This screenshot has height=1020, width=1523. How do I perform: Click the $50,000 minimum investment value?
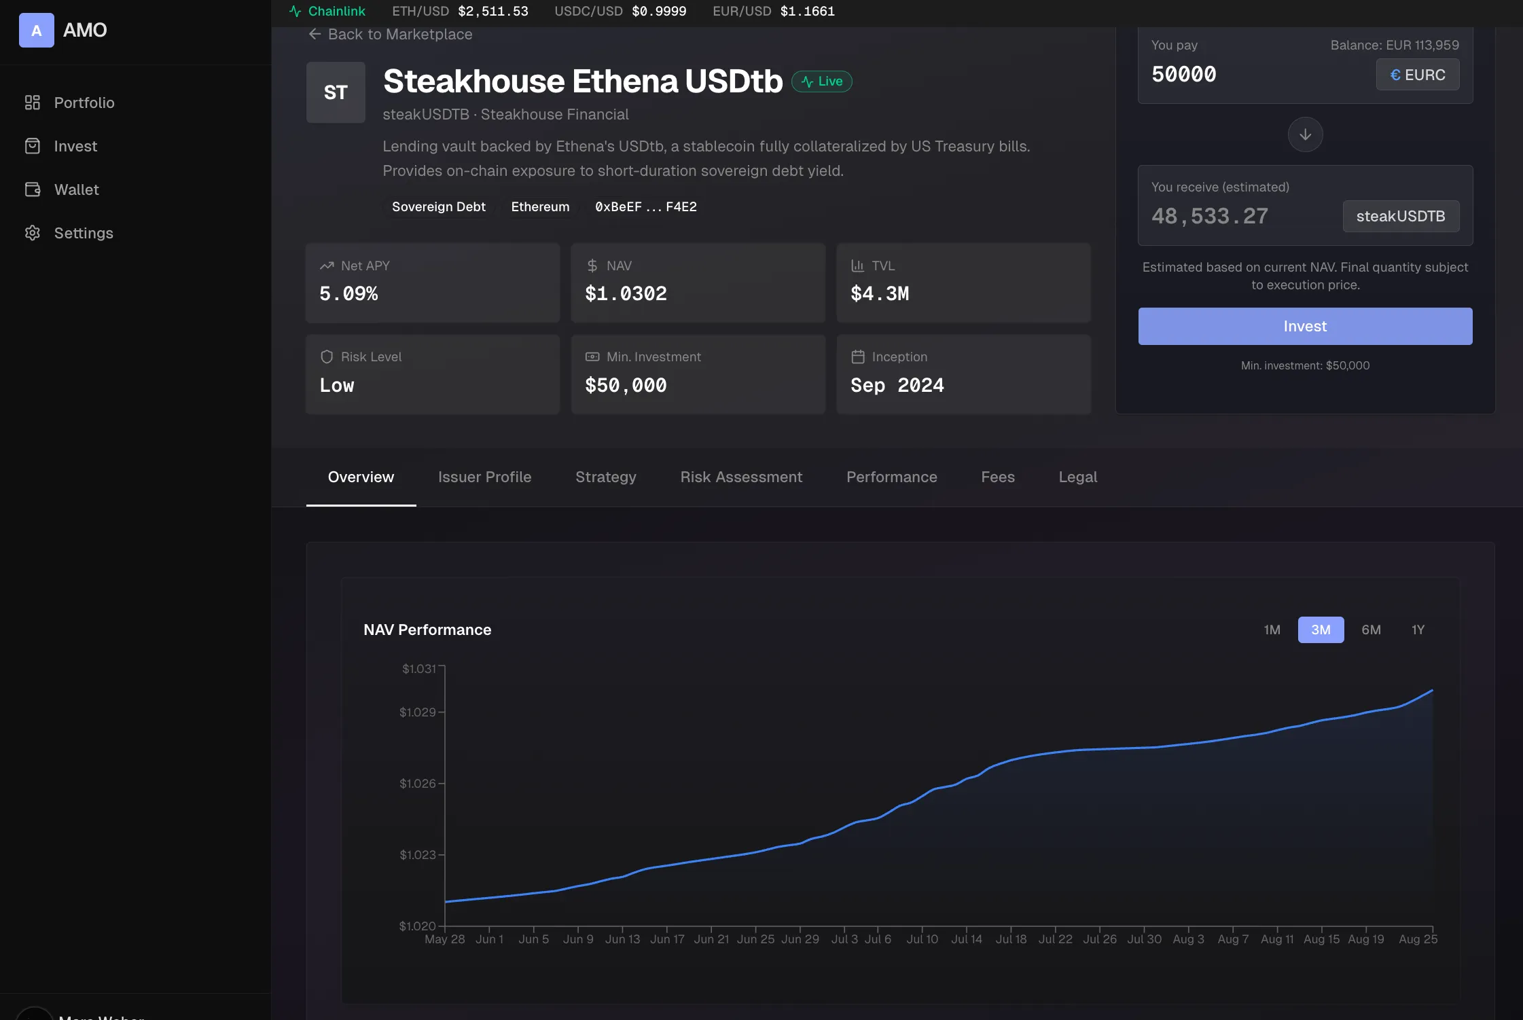626,385
